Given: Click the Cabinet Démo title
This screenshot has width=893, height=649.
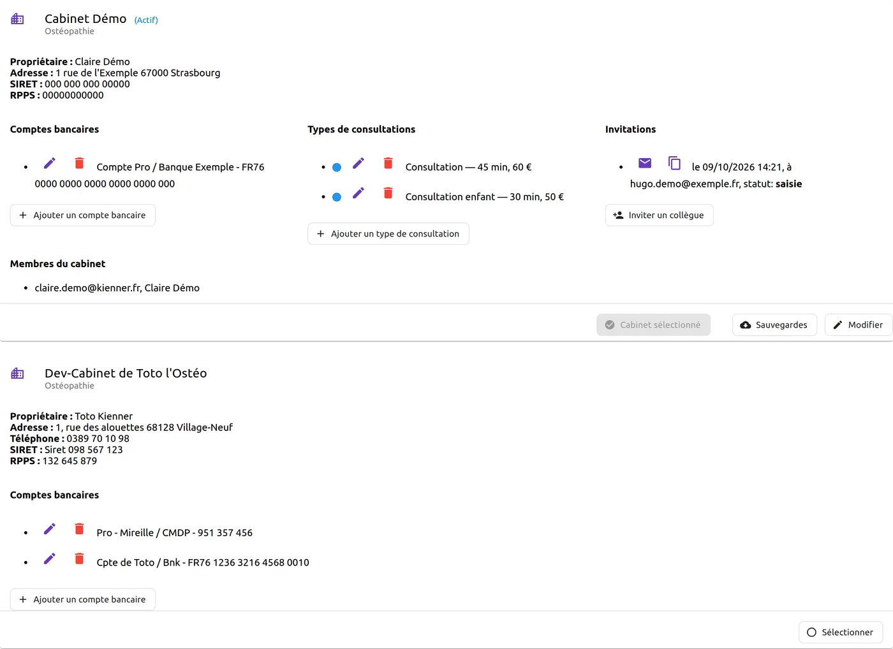Looking at the screenshot, I should pyautogui.click(x=85, y=18).
